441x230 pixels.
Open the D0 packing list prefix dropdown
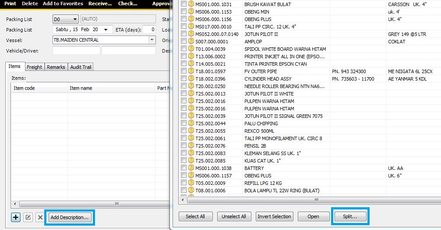click(75, 19)
